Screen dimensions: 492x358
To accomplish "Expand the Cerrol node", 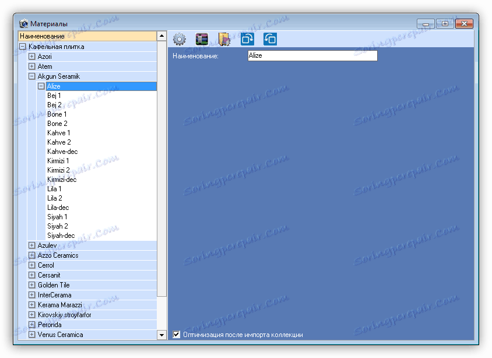I will coord(31,265).
